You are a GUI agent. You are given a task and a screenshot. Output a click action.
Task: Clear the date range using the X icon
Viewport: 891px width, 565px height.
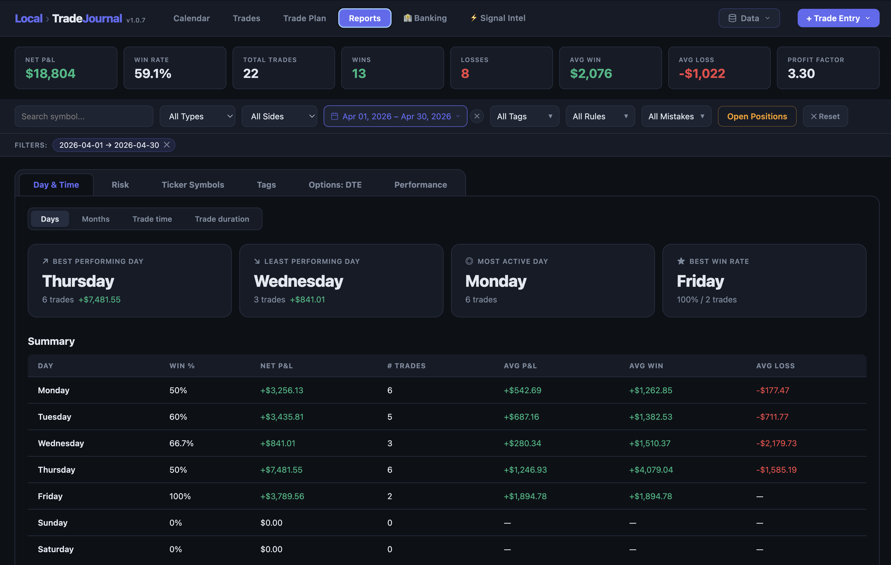(477, 116)
